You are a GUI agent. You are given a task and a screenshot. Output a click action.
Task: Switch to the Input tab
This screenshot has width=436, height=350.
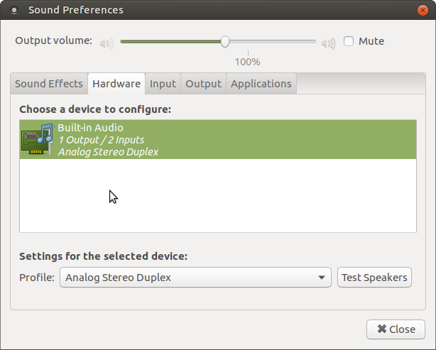tap(163, 84)
